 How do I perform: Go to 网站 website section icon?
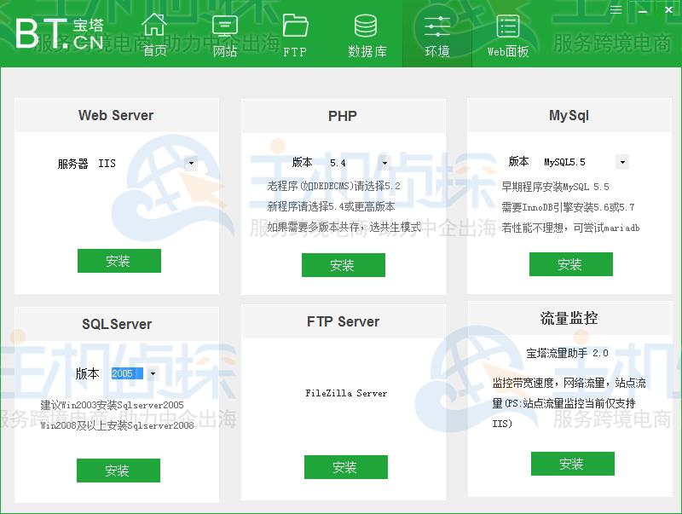coord(225,26)
